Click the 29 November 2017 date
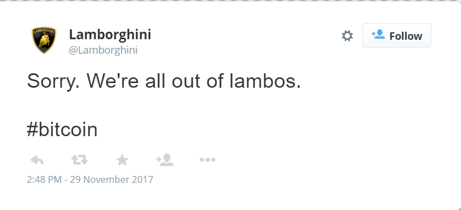Image resolution: width=461 pixels, height=210 pixels. pos(112,179)
